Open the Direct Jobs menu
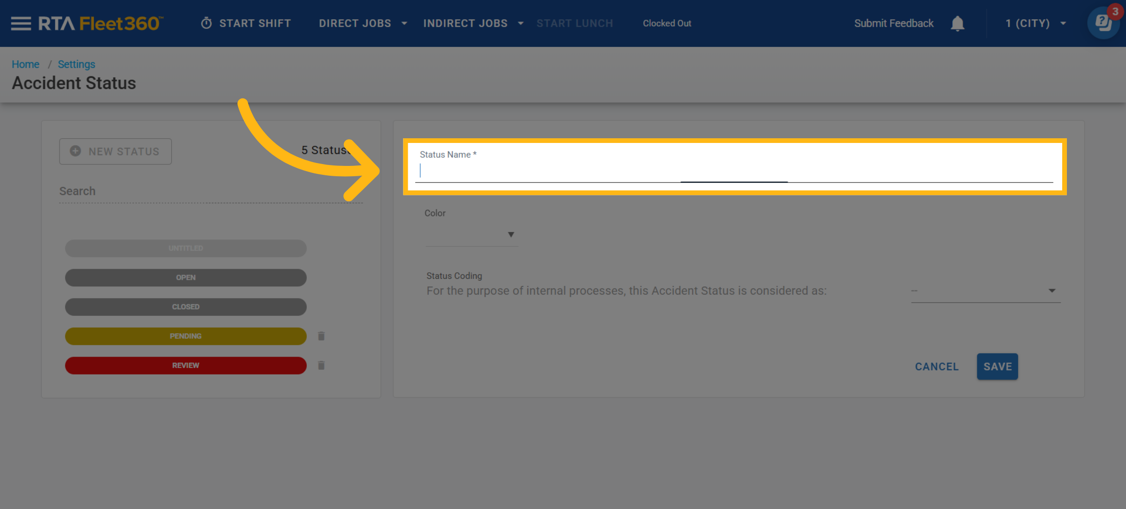Viewport: 1126px width, 509px height. 363,23
